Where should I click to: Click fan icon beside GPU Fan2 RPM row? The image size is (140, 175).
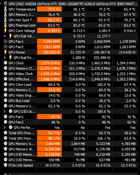click(x=6, y=47)
